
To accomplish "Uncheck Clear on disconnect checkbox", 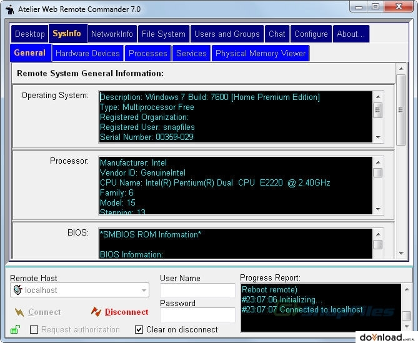I will point(139,330).
